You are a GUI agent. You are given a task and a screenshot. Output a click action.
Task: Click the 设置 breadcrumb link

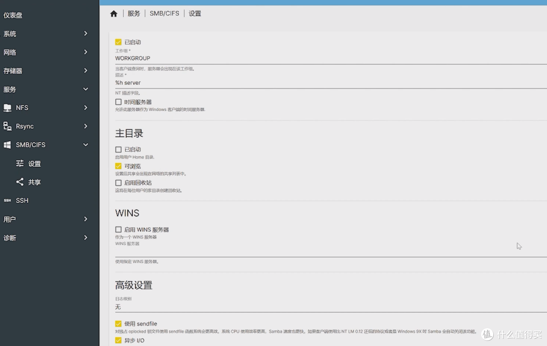195,14
